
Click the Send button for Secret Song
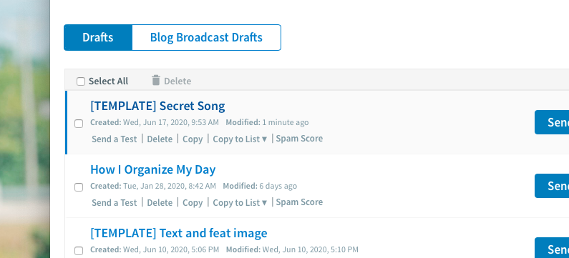click(x=552, y=122)
